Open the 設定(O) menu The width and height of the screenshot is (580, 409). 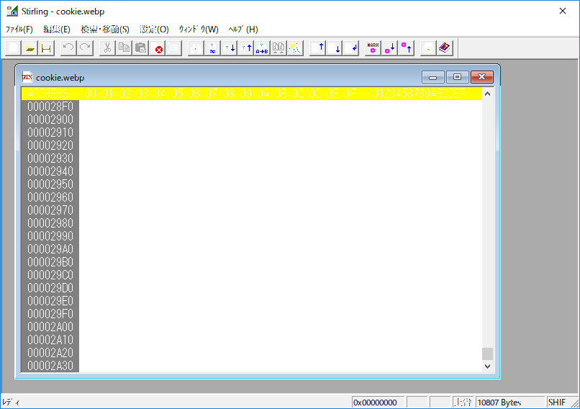coord(154,30)
